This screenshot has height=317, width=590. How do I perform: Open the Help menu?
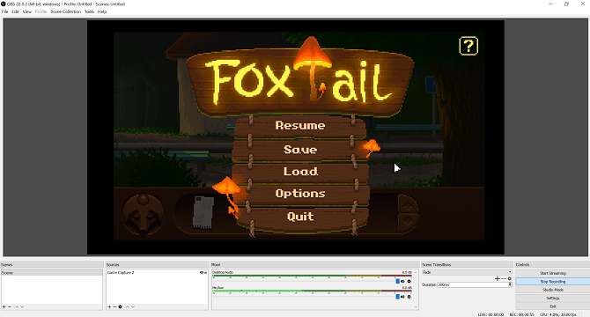pos(102,11)
